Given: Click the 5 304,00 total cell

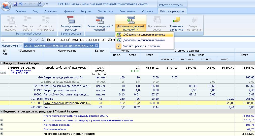Looking at the screenshot, I should [x=245, y=103].
